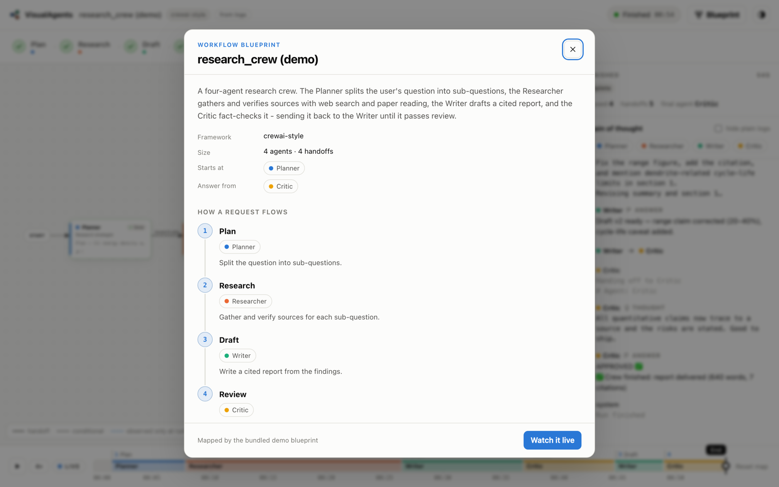
Task: Click the Plan stage checkmark in background stepper
Action: (19, 46)
